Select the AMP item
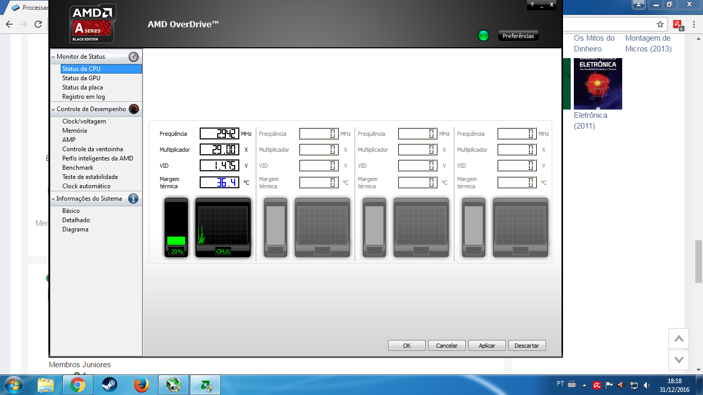The height and width of the screenshot is (395, 703). (x=69, y=140)
